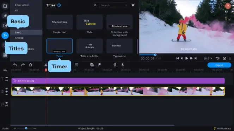Mute the audio track speaker icon
Image resolution: width=234 pixels, height=131 pixels.
(7, 102)
